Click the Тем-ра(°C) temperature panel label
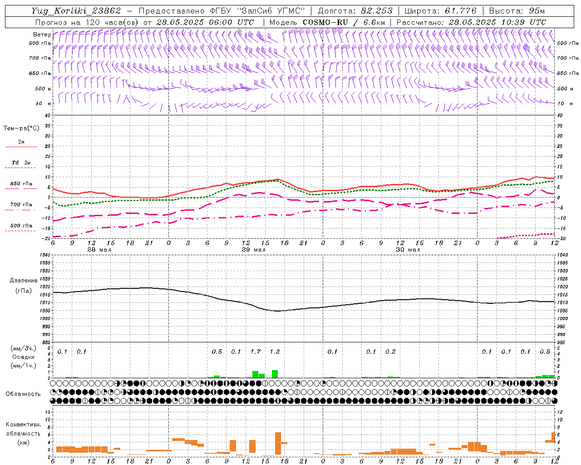The width and height of the screenshot is (581, 465). (x=21, y=129)
